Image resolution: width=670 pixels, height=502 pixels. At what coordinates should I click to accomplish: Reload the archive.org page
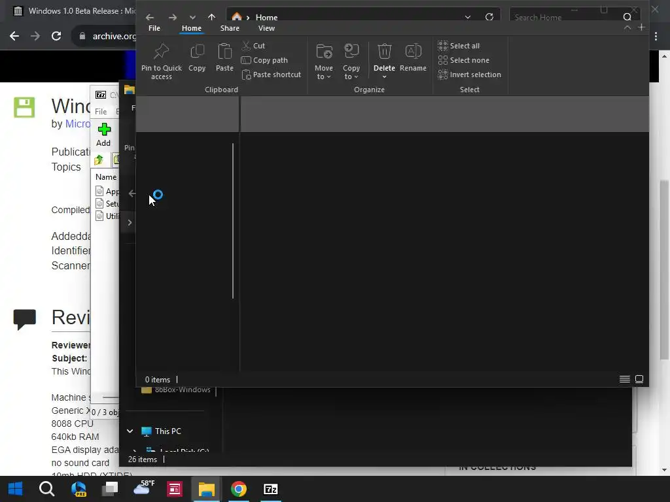56,37
